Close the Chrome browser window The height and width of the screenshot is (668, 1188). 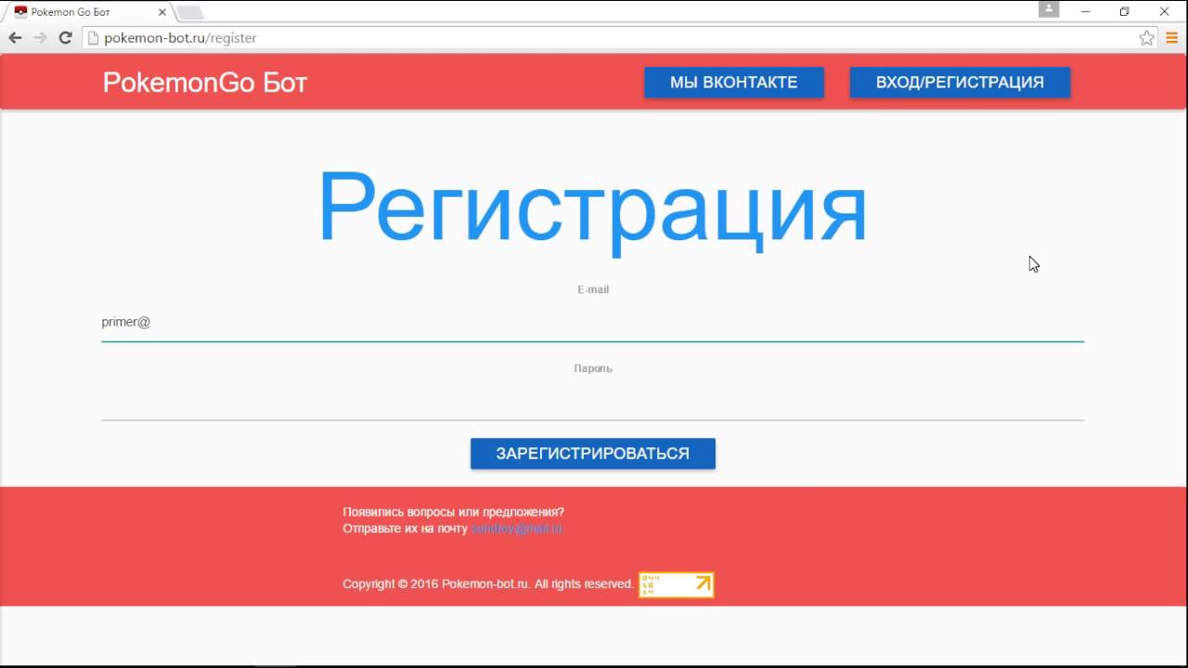[1165, 11]
